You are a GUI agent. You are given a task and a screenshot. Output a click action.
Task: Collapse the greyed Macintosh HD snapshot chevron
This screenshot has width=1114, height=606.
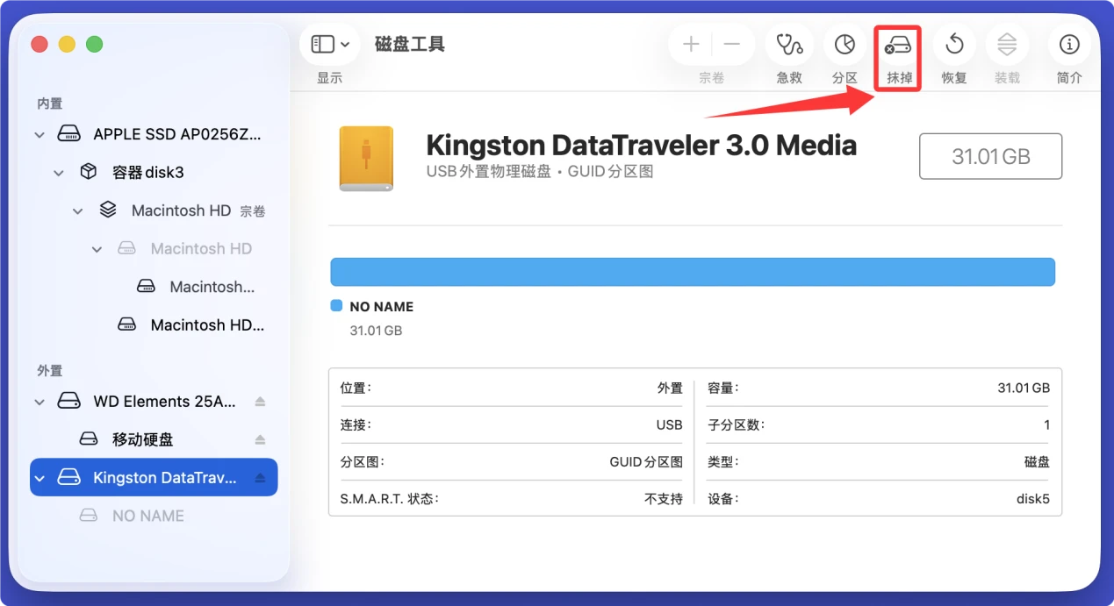97,249
